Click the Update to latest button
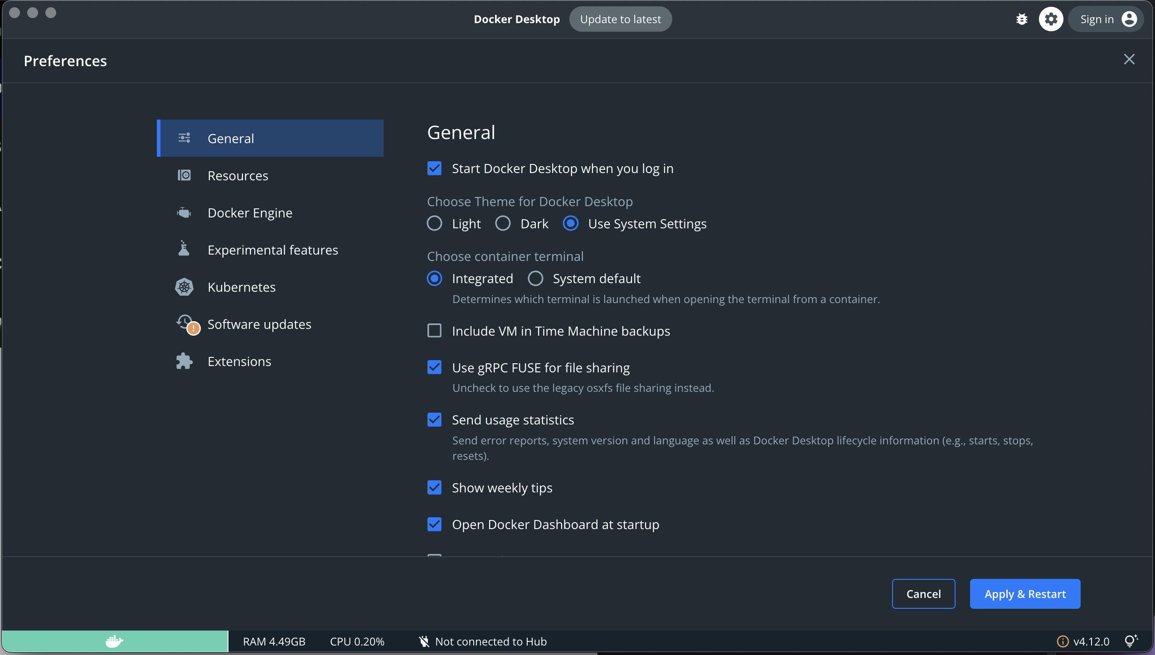Screen dimensions: 1155x655 click(x=620, y=19)
